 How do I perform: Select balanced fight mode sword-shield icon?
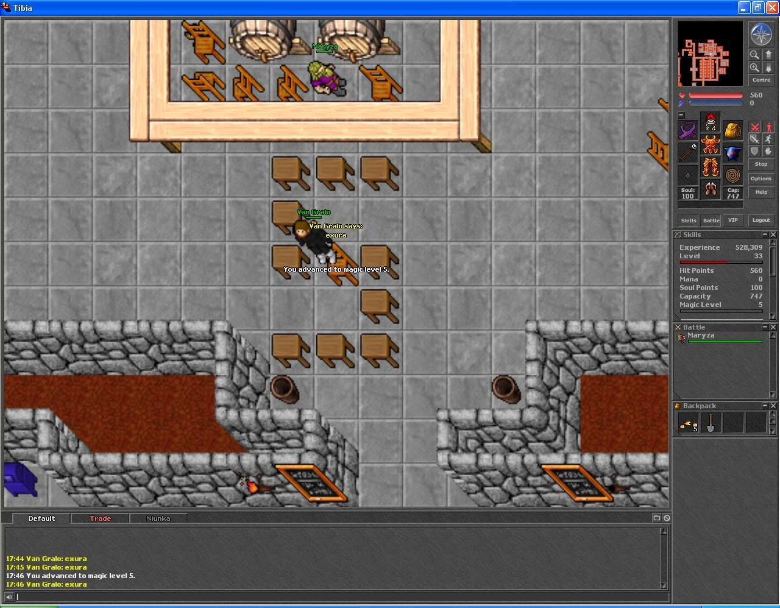[x=754, y=140]
